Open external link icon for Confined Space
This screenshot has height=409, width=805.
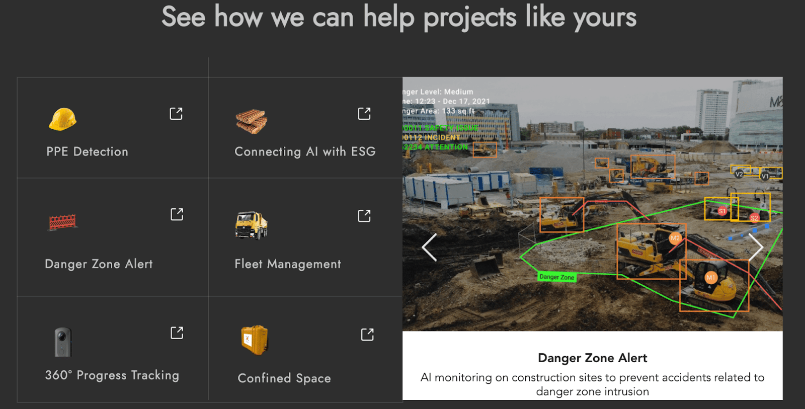pos(367,335)
